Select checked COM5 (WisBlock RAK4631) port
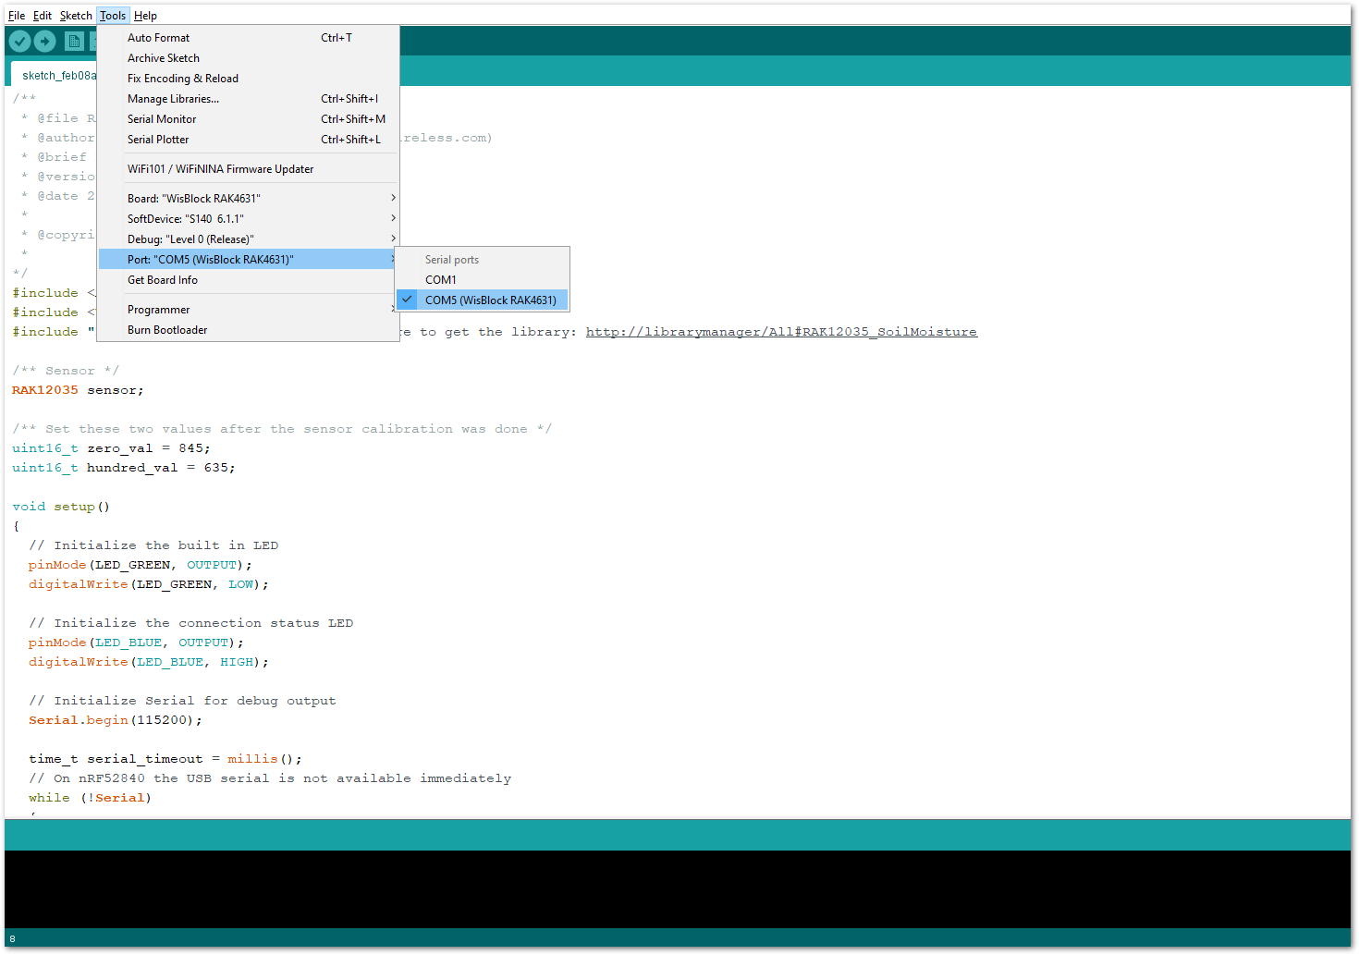The image size is (1359, 955). (x=483, y=300)
